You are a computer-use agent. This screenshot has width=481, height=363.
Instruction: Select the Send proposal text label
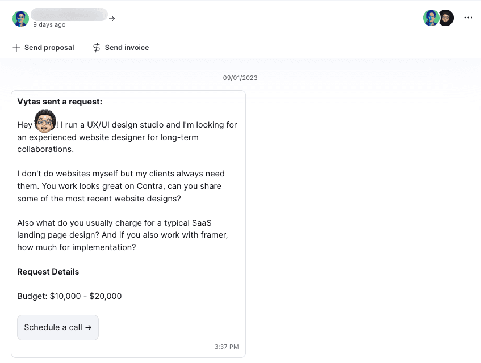point(49,48)
